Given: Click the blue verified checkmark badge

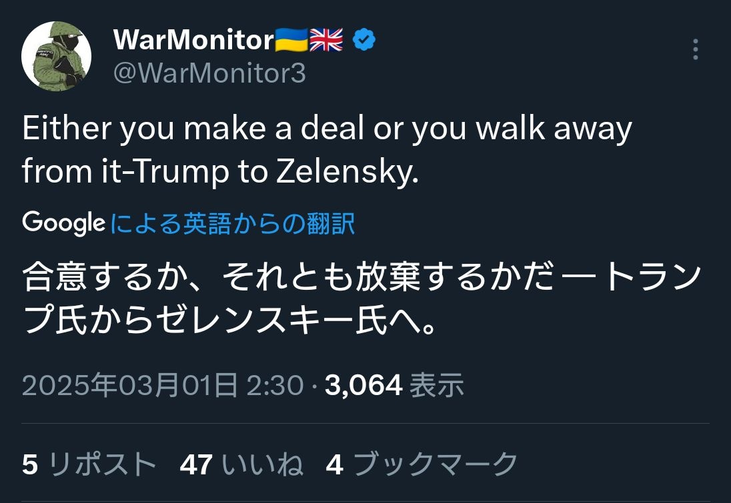Looking at the screenshot, I should [x=363, y=41].
